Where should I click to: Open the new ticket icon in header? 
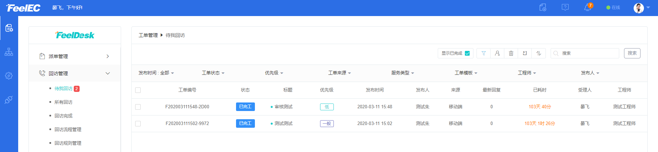543,8
